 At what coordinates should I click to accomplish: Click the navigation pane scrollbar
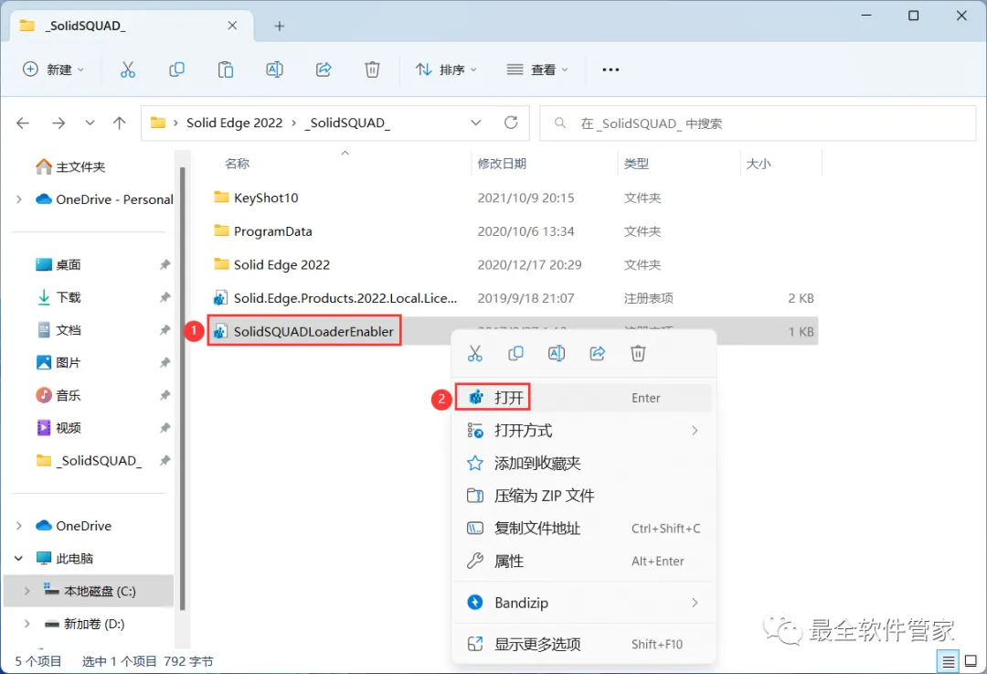(x=183, y=389)
